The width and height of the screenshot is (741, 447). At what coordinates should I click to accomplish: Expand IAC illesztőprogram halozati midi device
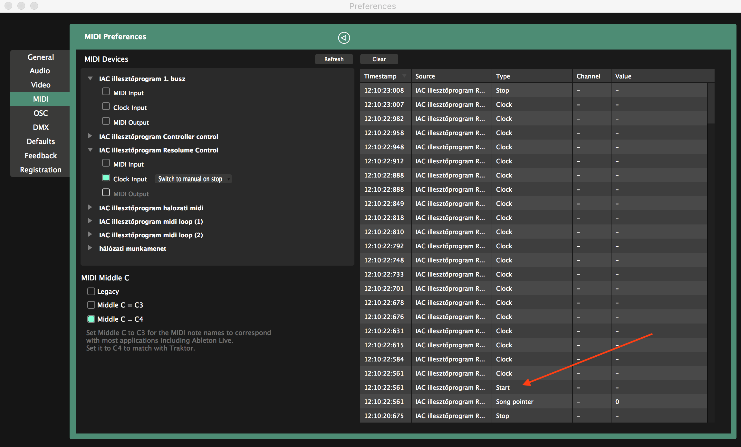click(x=90, y=208)
